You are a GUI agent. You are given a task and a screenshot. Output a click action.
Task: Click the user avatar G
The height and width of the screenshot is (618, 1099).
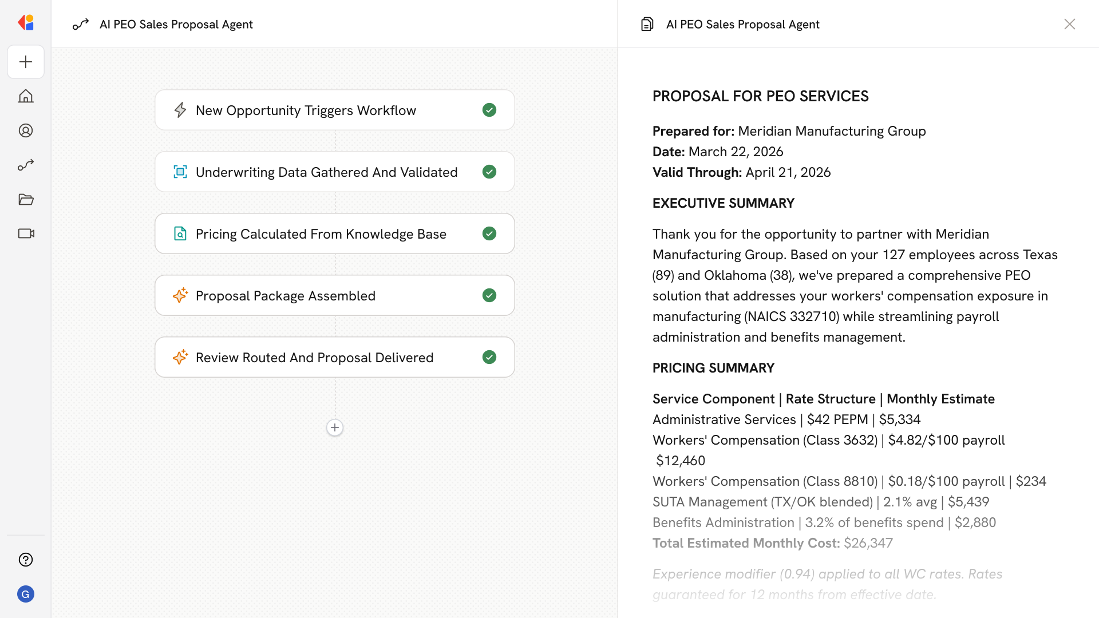[x=26, y=594]
